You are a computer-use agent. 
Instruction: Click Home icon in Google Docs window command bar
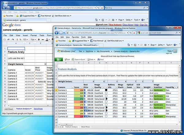(96, 20)
